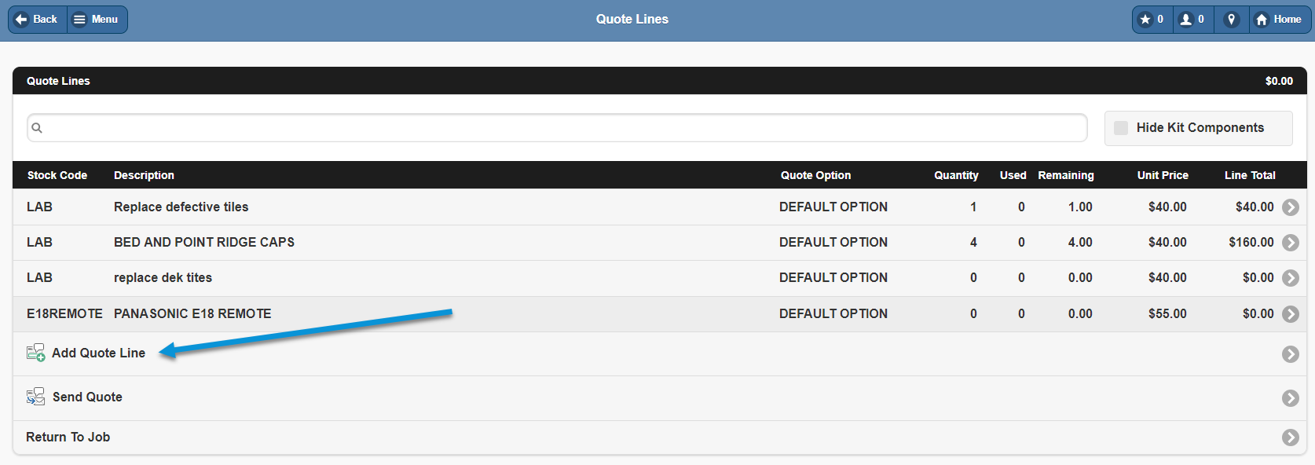Screen dimensions: 1315x465
Task: Click the $160.00 line total
Action: coord(1251,243)
